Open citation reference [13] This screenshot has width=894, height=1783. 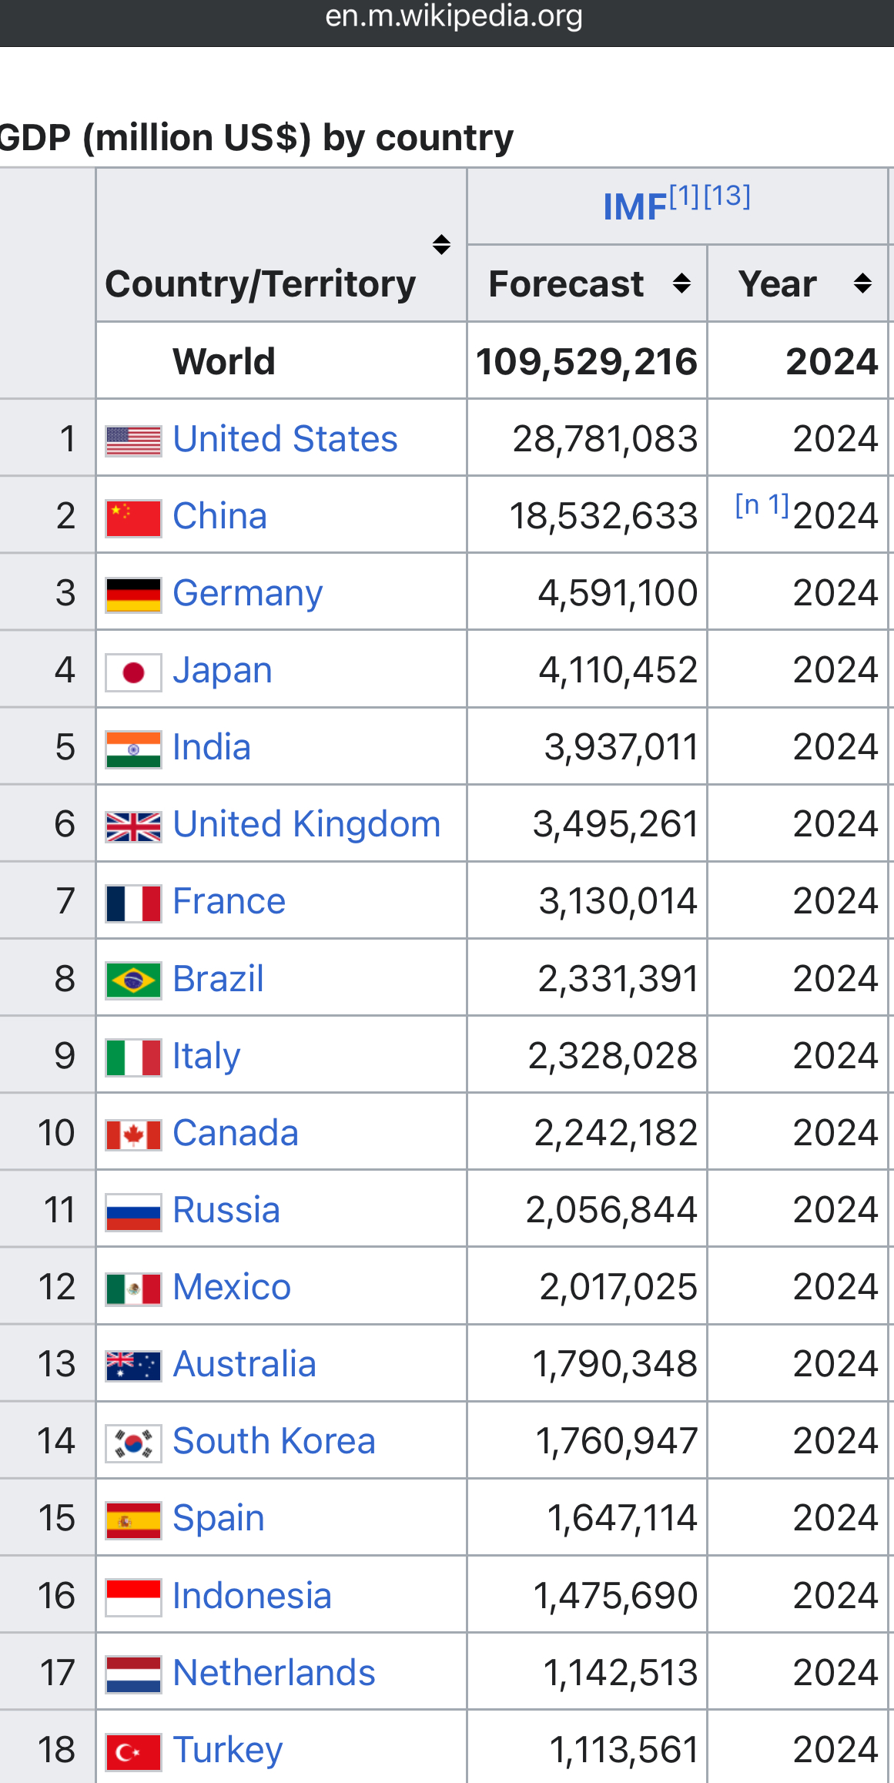coord(727,196)
